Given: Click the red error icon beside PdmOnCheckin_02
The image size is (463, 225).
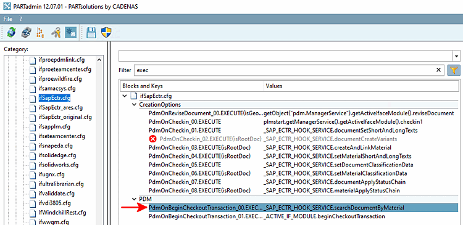Looking at the screenshot, I should [153, 139].
